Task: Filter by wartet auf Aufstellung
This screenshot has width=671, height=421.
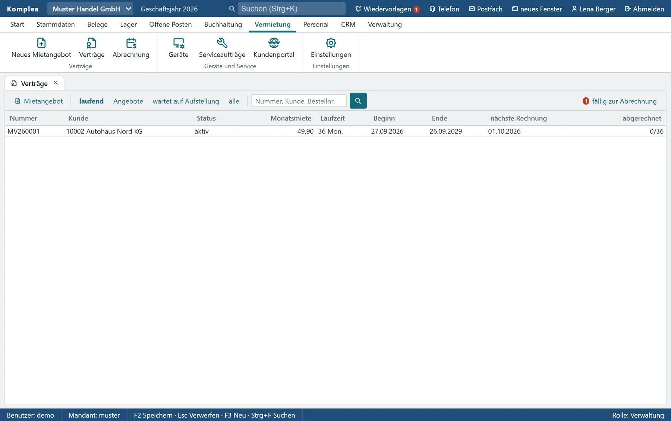Action: click(x=186, y=101)
